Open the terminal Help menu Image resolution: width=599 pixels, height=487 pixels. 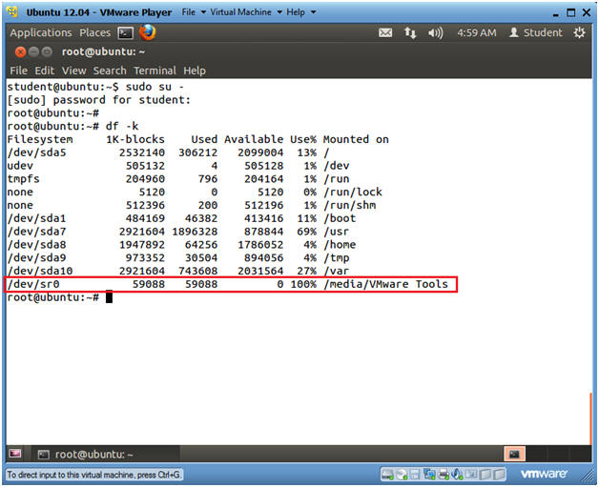coord(195,71)
